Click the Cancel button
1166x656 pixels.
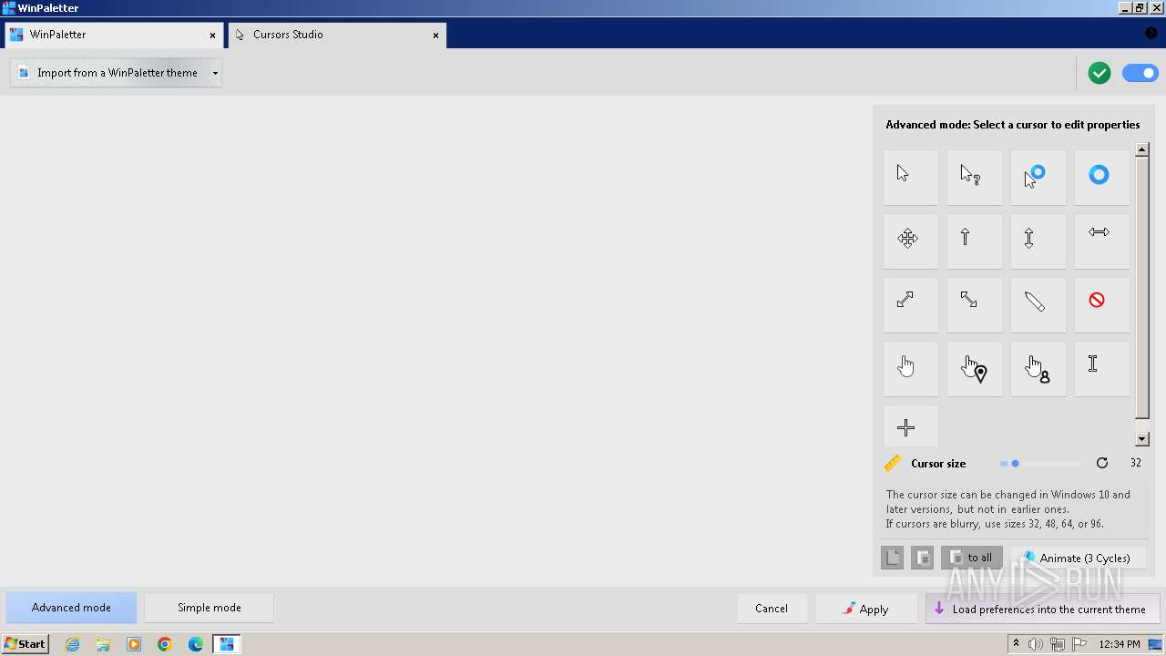click(772, 609)
